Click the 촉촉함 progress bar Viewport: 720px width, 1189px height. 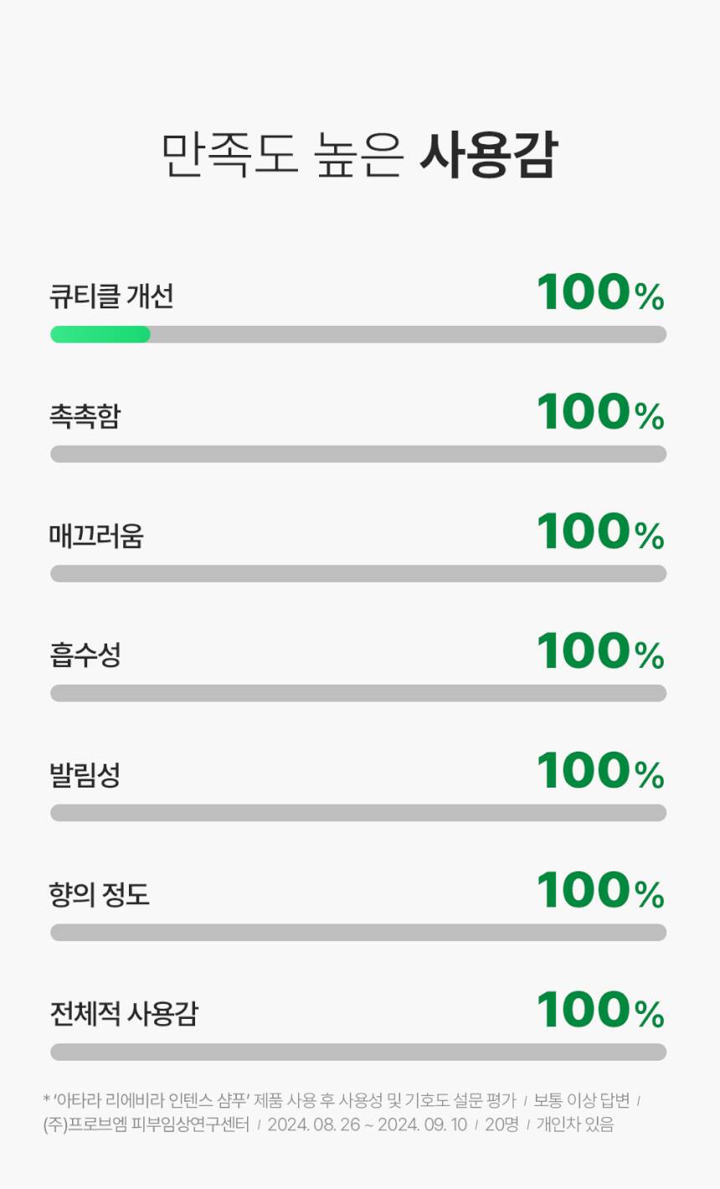(358, 454)
